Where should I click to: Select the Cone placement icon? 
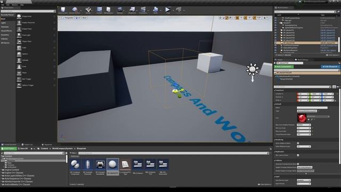pos(19,67)
